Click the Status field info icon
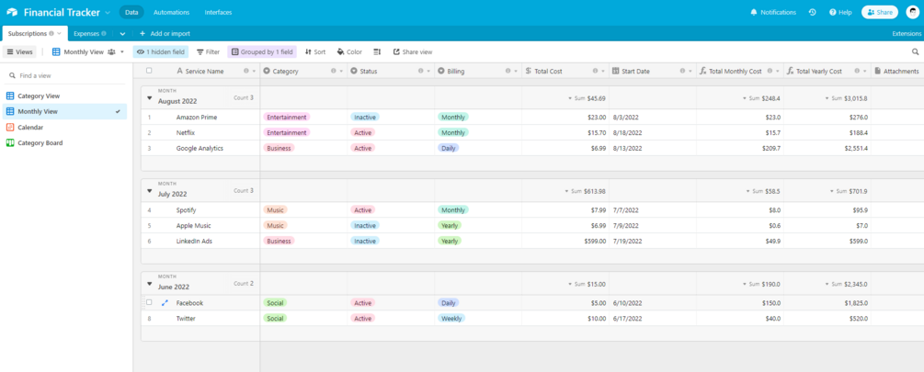Screen dimensions: 924x372 (x=421, y=72)
